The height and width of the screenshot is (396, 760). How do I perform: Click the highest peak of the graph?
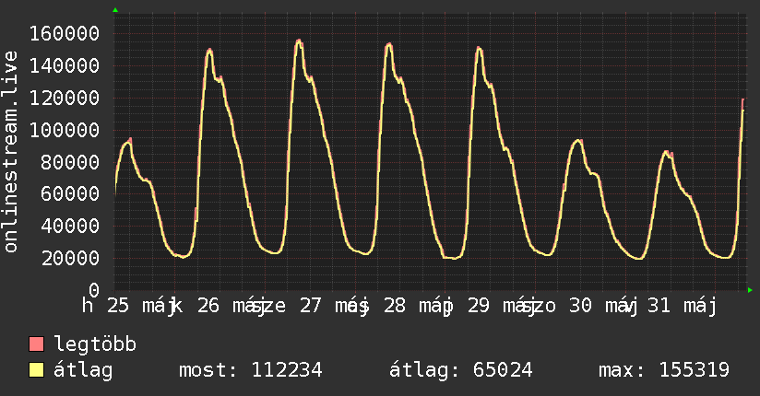click(299, 41)
